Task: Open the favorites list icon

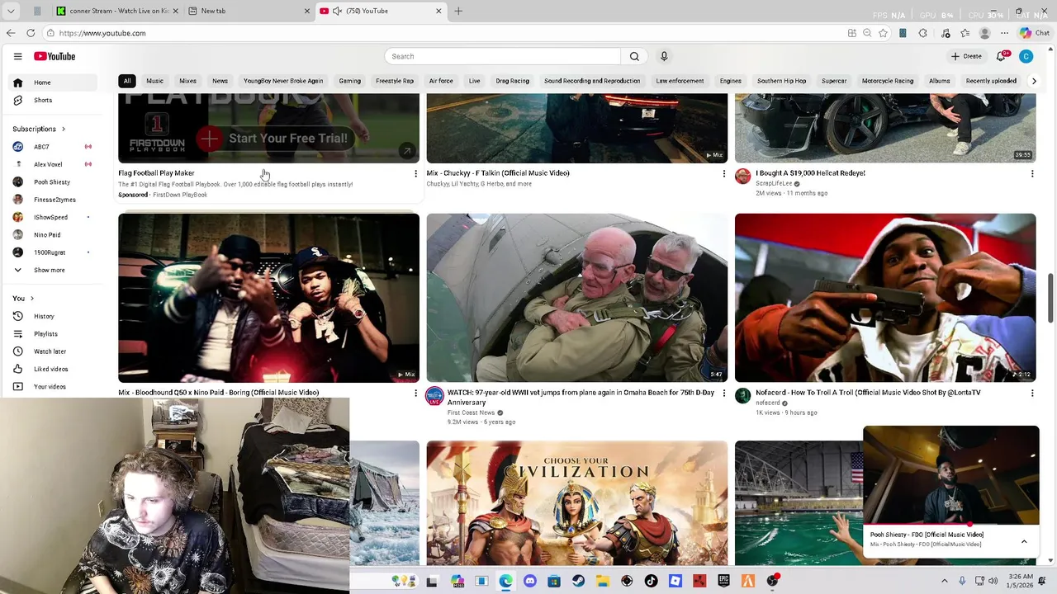Action: pos(965,33)
